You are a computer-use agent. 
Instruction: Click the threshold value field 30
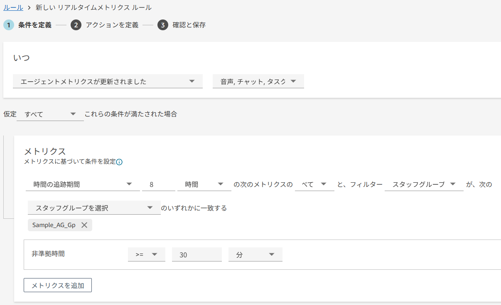point(196,255)
